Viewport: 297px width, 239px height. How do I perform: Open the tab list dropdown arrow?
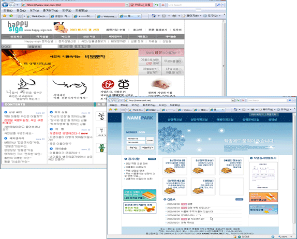coord(24,16)
